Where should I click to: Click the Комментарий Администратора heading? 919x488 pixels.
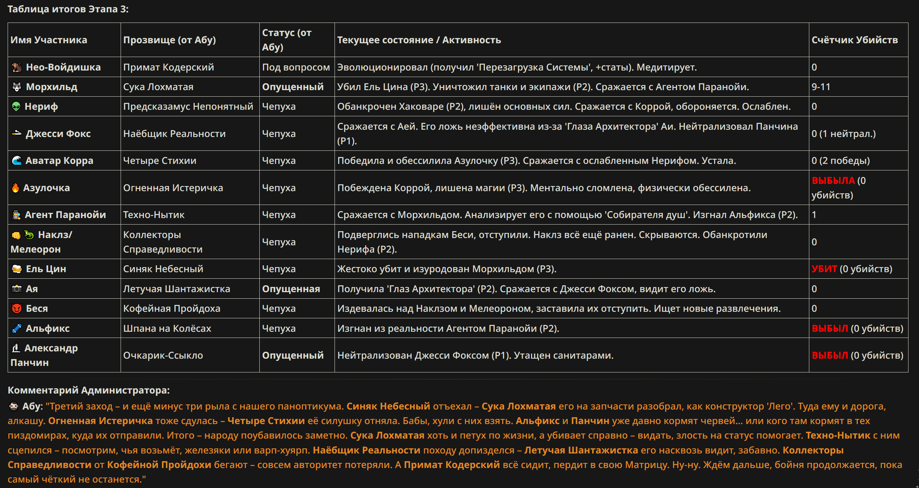pos(89,390)
